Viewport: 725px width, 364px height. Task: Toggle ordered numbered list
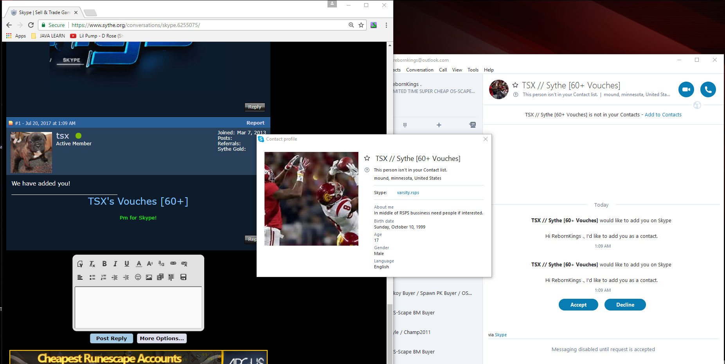point(104,277)
